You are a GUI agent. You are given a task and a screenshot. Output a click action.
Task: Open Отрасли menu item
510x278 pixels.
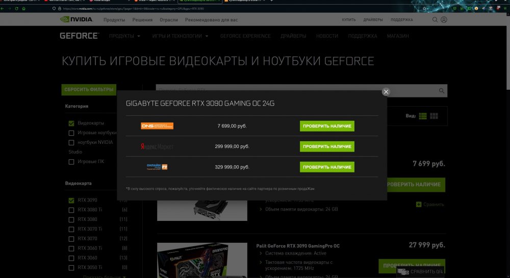[168, 20]
